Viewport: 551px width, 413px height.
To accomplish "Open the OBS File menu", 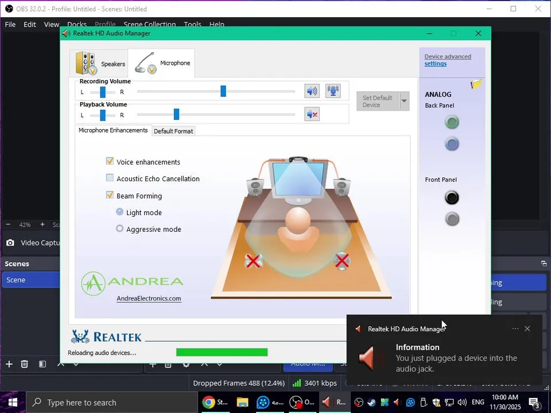I will (x=10, y=24).
